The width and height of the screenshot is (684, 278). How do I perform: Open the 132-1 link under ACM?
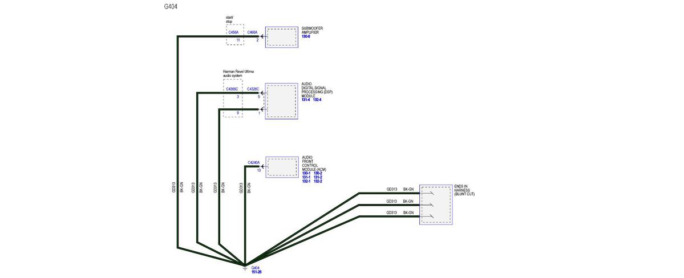(306, 181)
